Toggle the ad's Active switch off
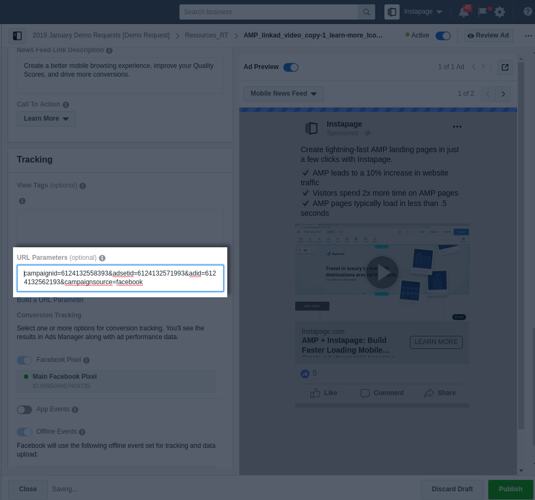The height and width of the screenshot is (500, 535). pyautogui.click(x=443, y=35)
